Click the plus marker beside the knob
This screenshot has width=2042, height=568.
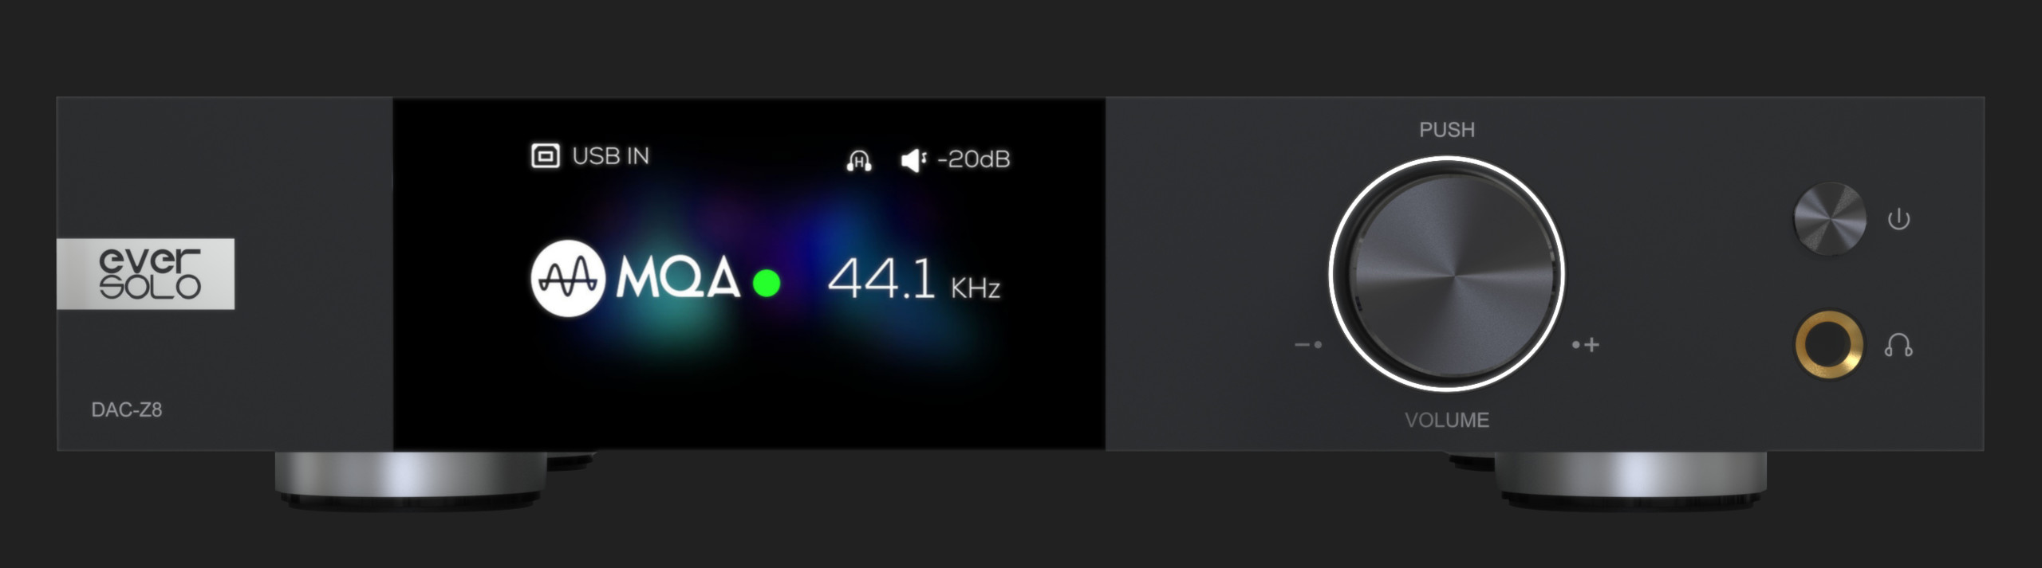(1586, 345)
